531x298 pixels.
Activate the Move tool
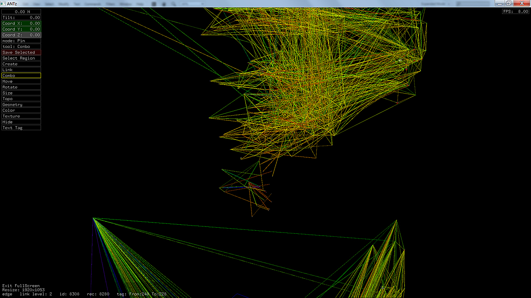tap(21, 82)
